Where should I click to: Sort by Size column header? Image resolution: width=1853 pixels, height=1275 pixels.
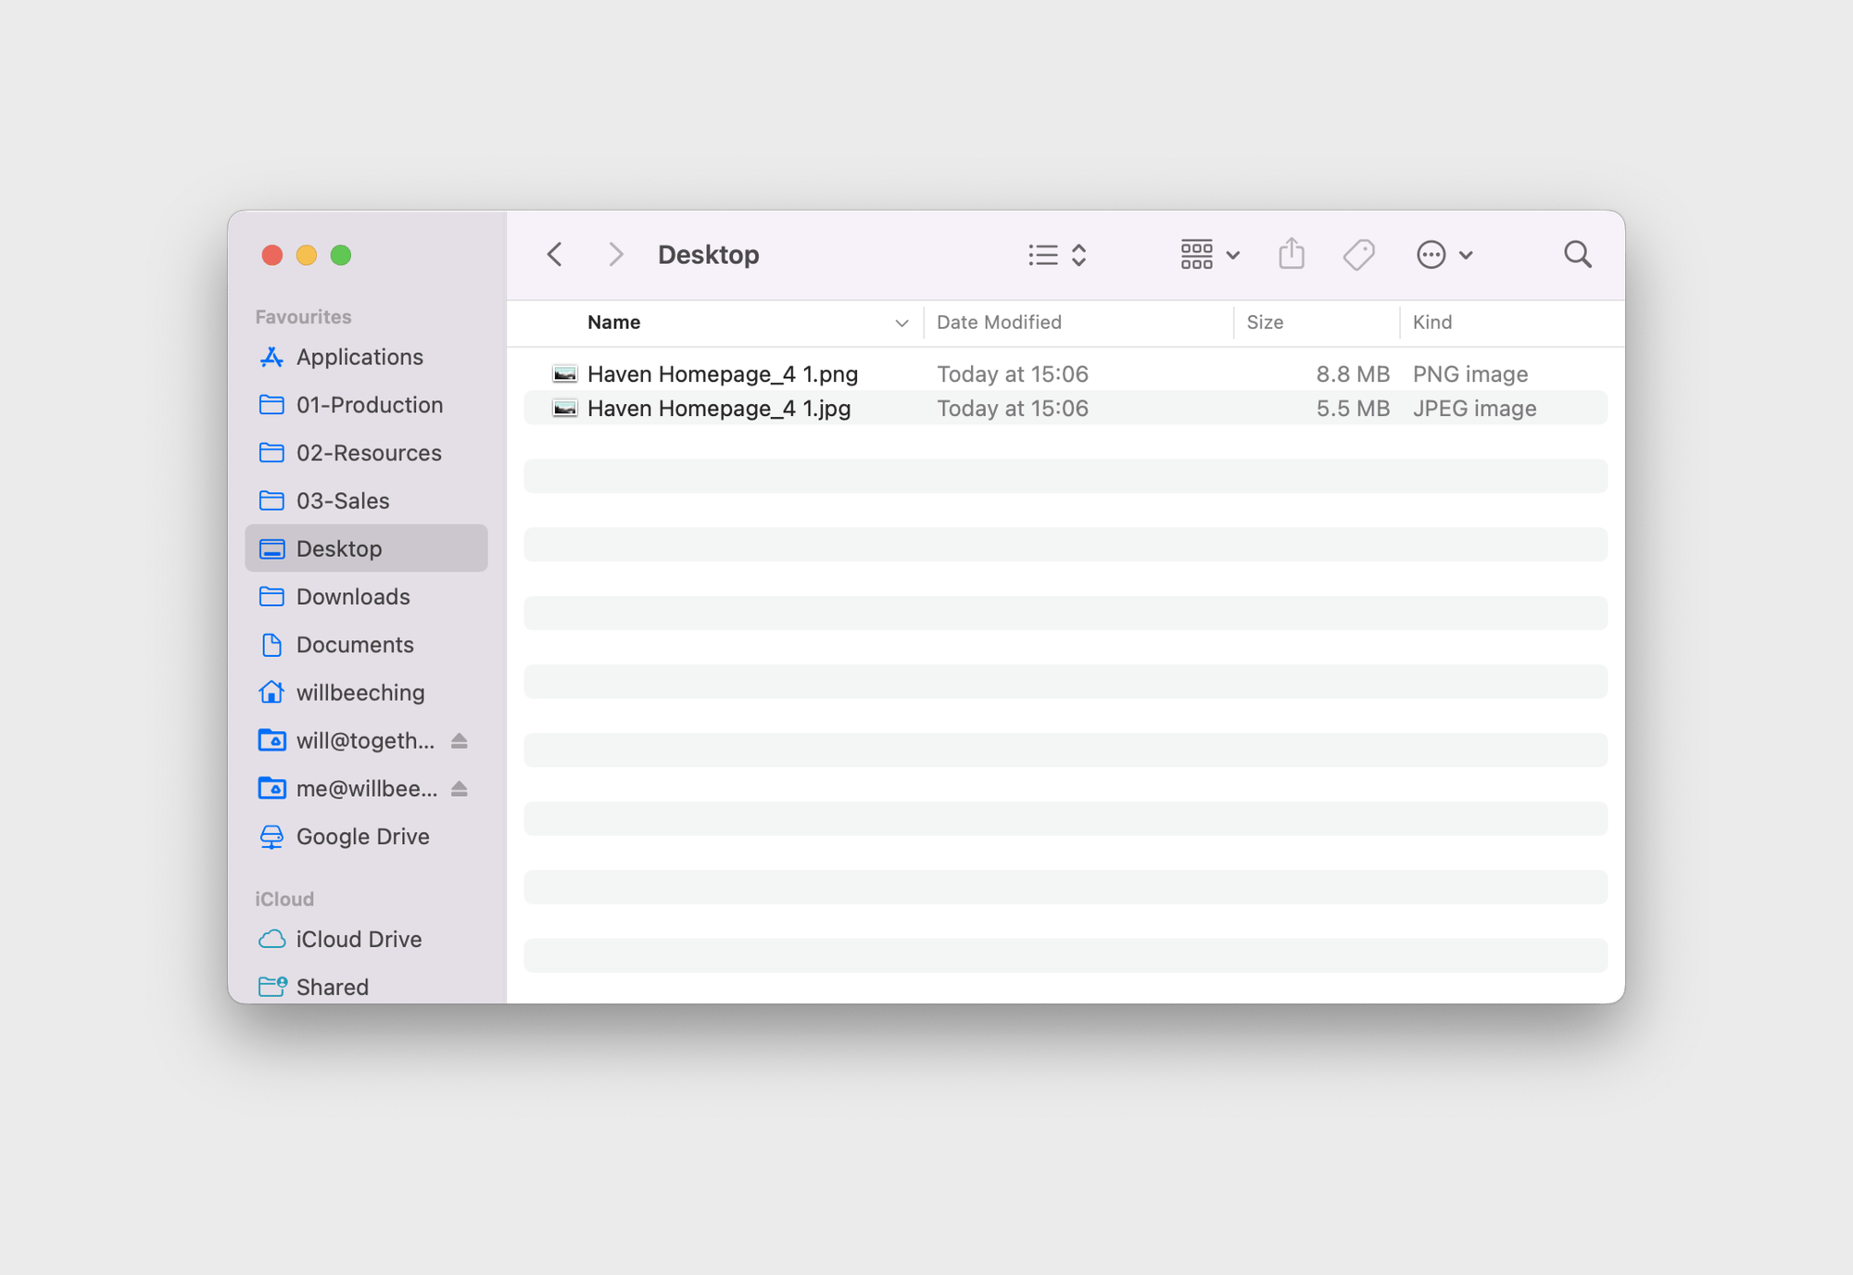[x=1265, y=322]
